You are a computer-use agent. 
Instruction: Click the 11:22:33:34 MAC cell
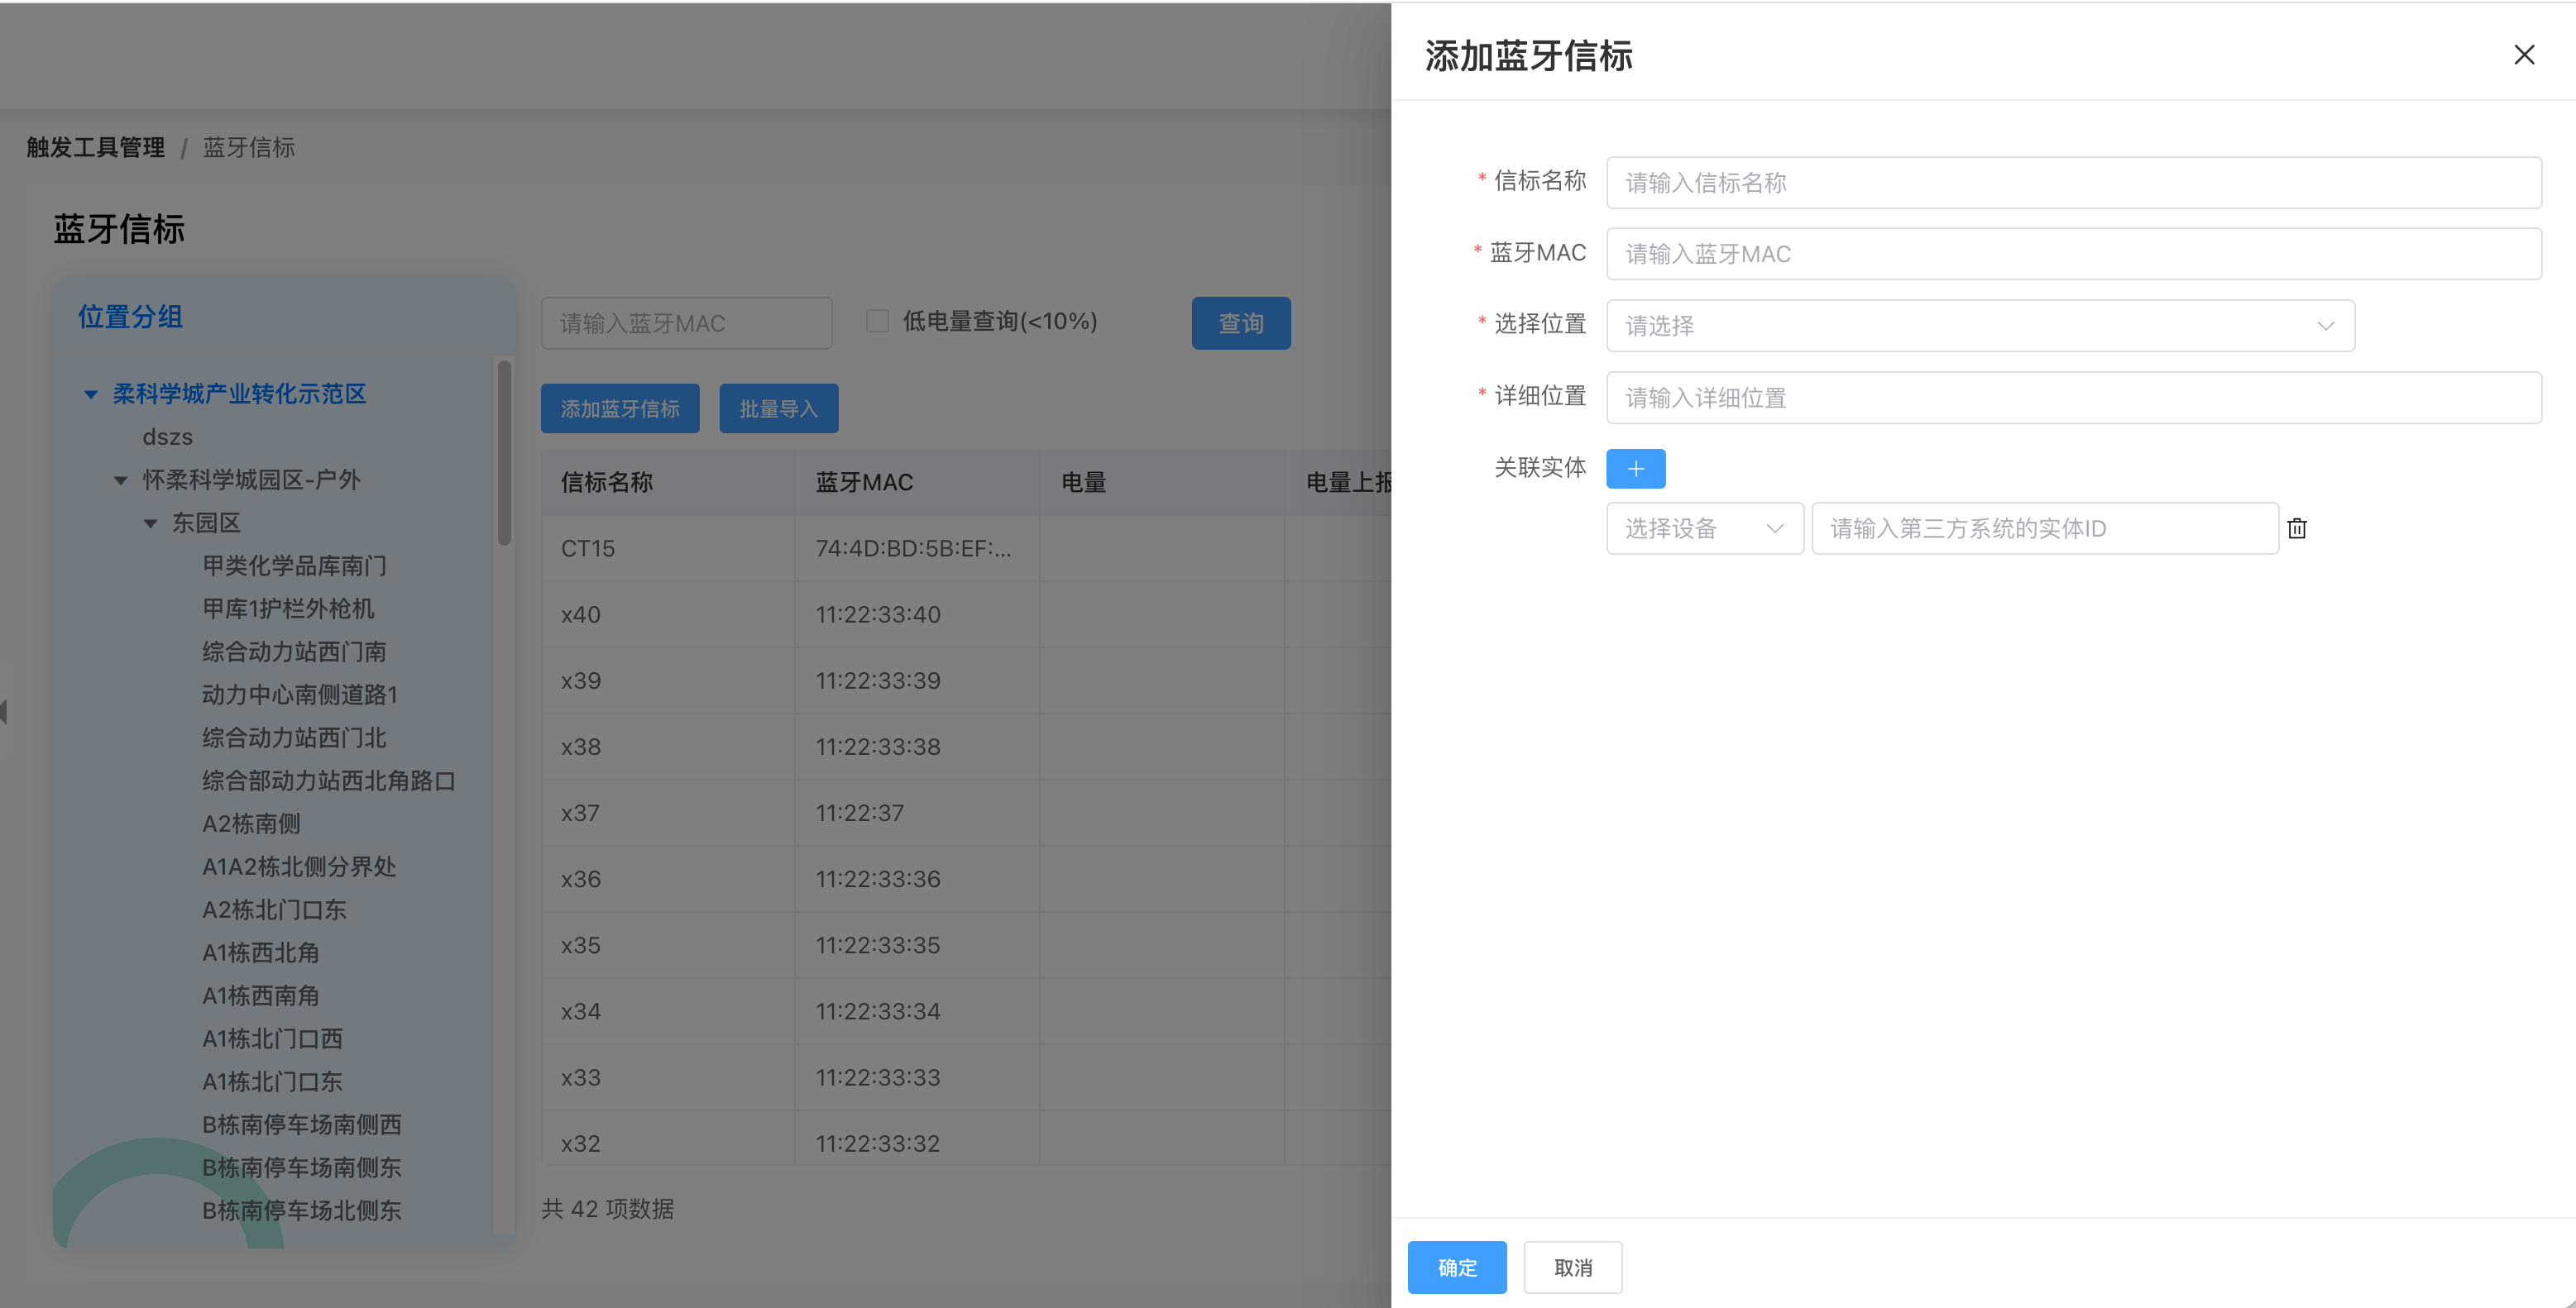coord(917,1011)
